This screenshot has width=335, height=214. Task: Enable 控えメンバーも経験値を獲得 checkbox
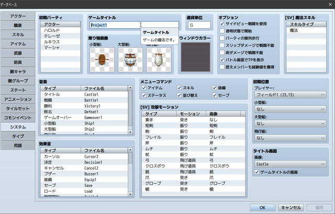tap(222, 67)
